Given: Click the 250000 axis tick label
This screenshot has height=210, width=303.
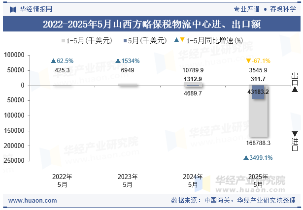Looking at the screenshot, I should click(14, 161).
